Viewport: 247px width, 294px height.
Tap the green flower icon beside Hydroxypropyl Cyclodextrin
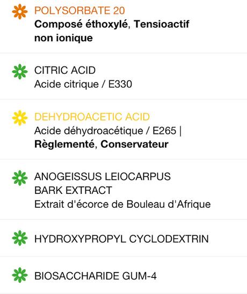click(20, 238)
